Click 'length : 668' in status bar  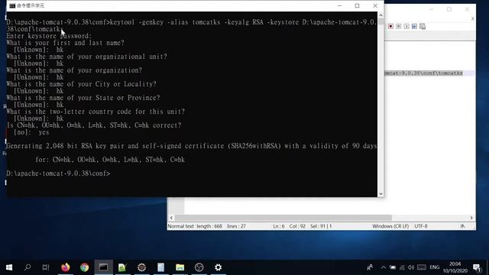209,226
